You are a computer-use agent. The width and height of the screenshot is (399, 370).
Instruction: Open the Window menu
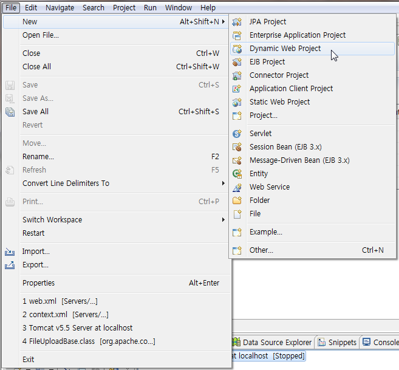tap(179, 8)
